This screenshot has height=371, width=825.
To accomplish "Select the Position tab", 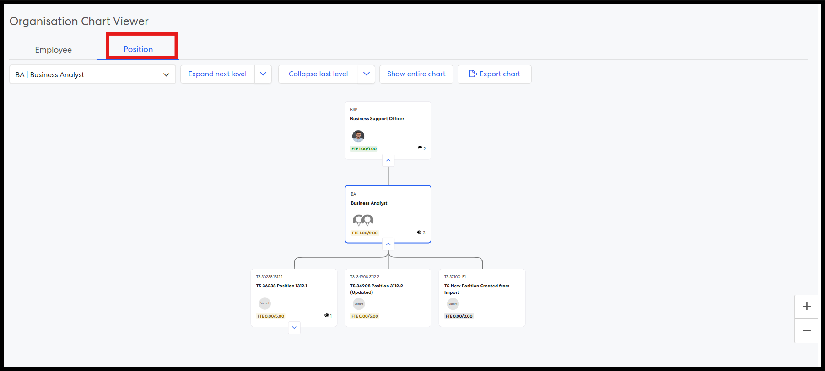I will click(138, 49).
